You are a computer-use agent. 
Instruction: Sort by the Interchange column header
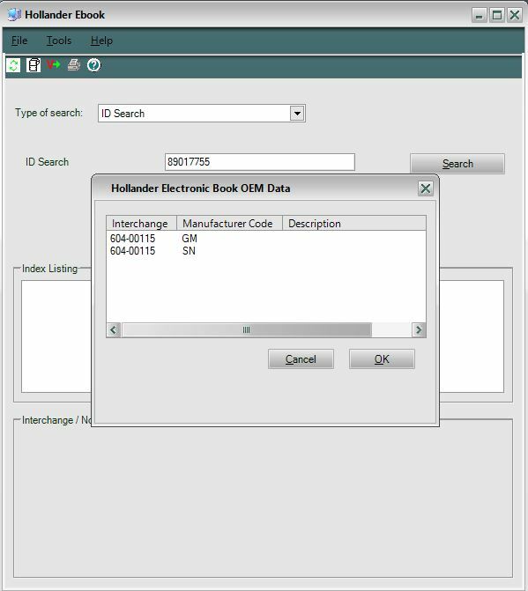click(x=141, y=223)
